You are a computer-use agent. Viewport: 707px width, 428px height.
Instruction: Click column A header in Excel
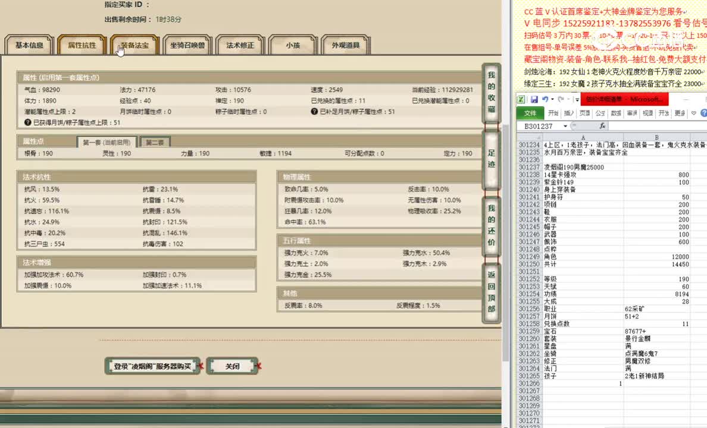click(583, 137)
